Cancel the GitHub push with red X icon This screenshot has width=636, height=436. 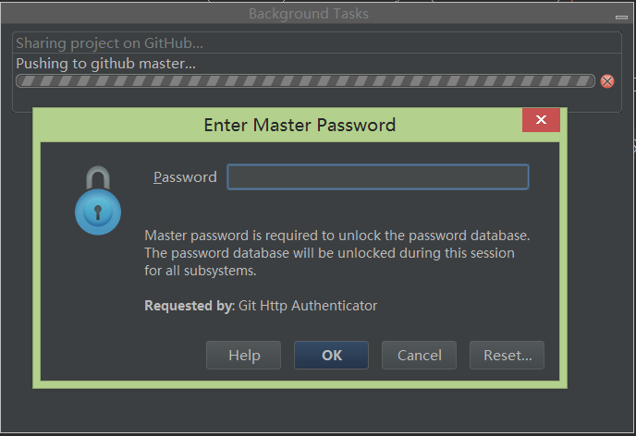pyautogui.click(x=607, y=81)
